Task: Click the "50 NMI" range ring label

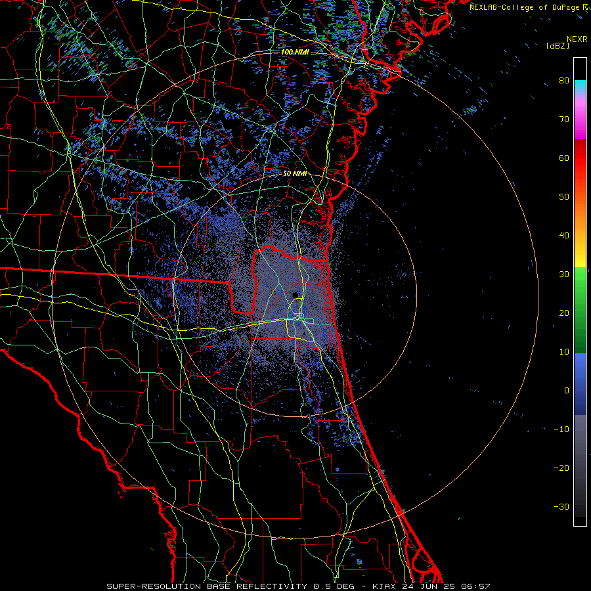Action: pos(295,174)
